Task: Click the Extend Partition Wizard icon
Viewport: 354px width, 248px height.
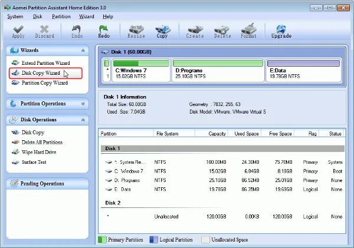Action: [x=15, y=62]
